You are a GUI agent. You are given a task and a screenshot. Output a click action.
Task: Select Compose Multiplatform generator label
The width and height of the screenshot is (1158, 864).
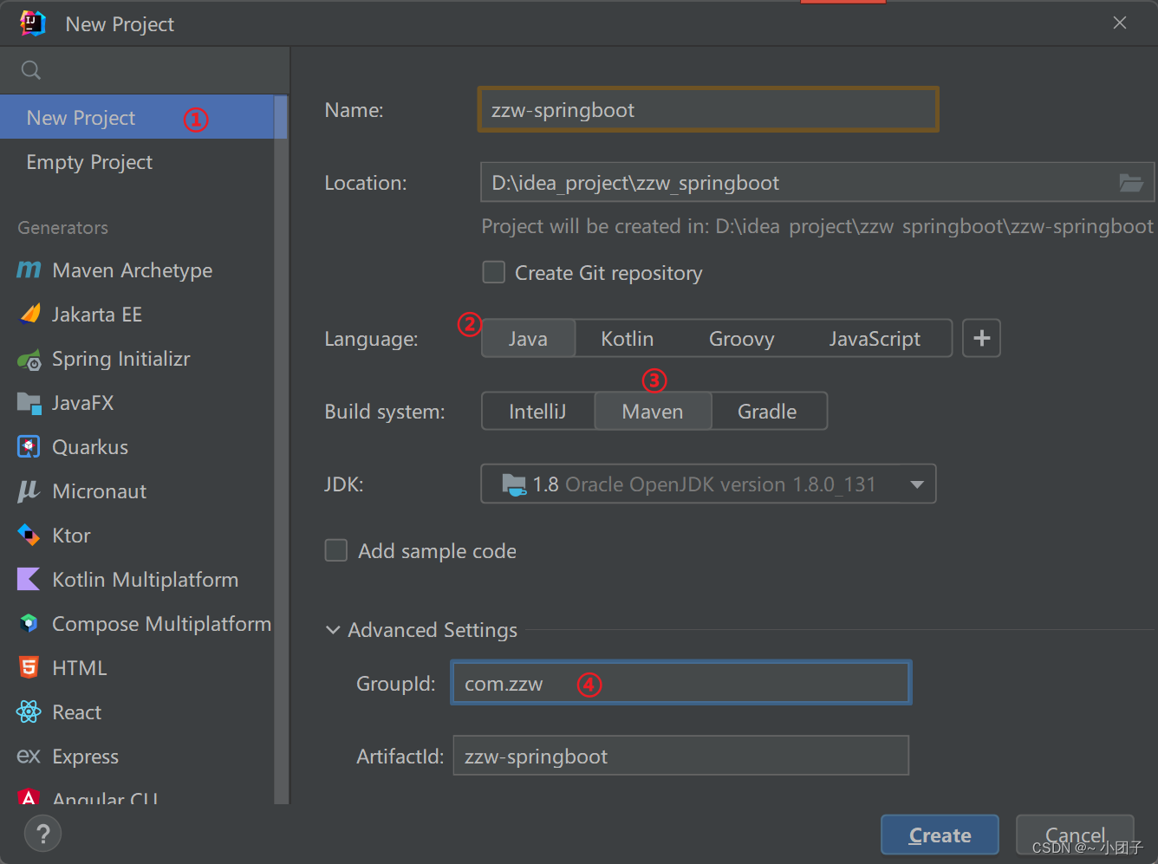pyautogui.click(x=162, y=624)
